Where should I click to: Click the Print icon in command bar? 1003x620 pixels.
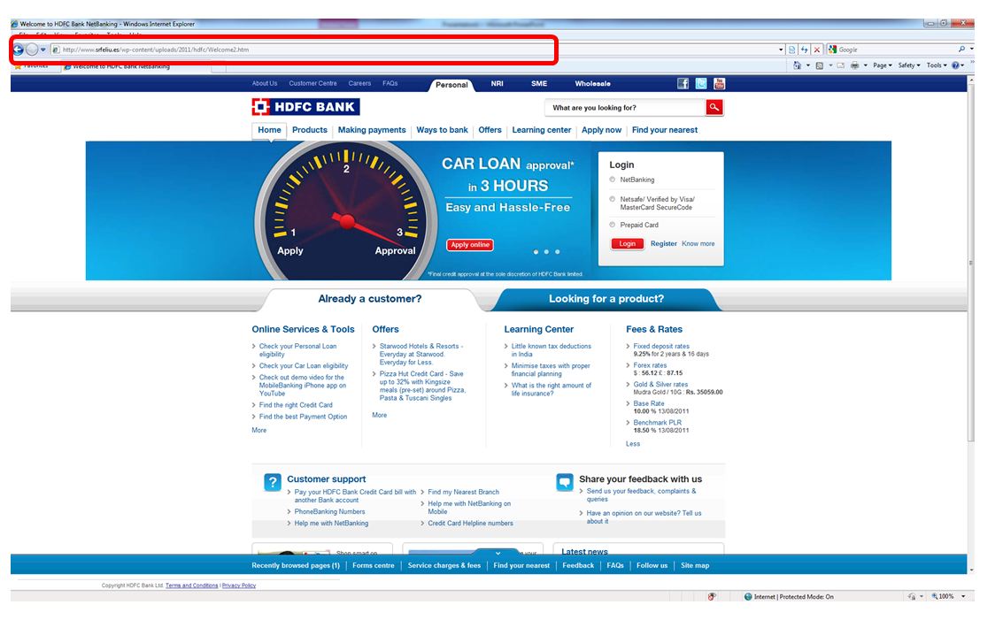(x=854, y=65)
